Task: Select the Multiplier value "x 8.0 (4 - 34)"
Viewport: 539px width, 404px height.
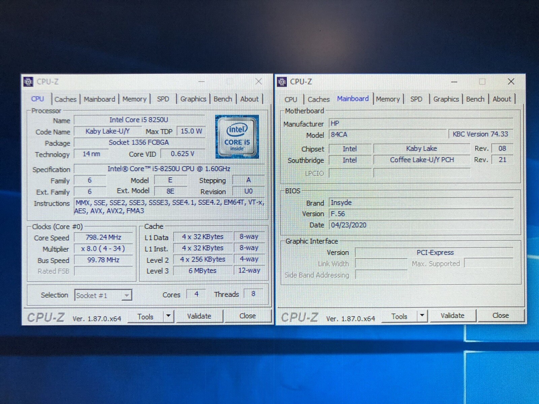Action: click(x=103, y=249)
